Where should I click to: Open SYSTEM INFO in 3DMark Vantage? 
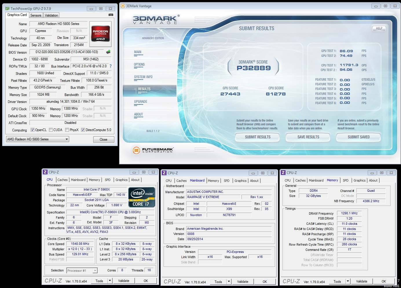point(143,77)
